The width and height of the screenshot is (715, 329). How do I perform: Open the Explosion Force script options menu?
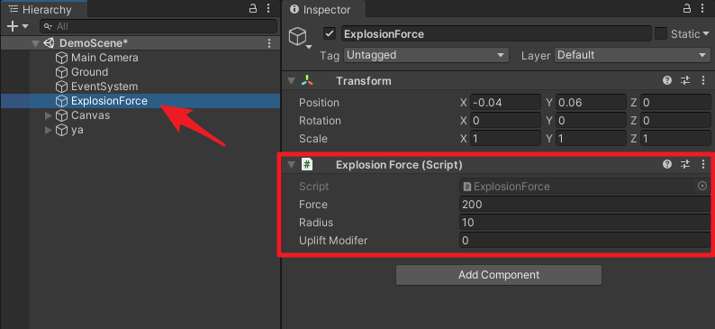702,164
